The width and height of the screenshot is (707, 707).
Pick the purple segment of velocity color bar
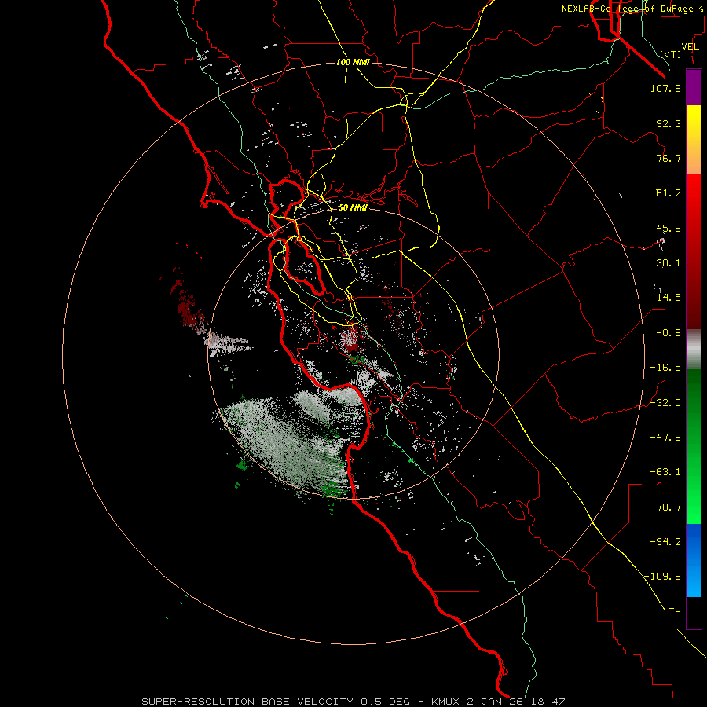coord(694,87)
